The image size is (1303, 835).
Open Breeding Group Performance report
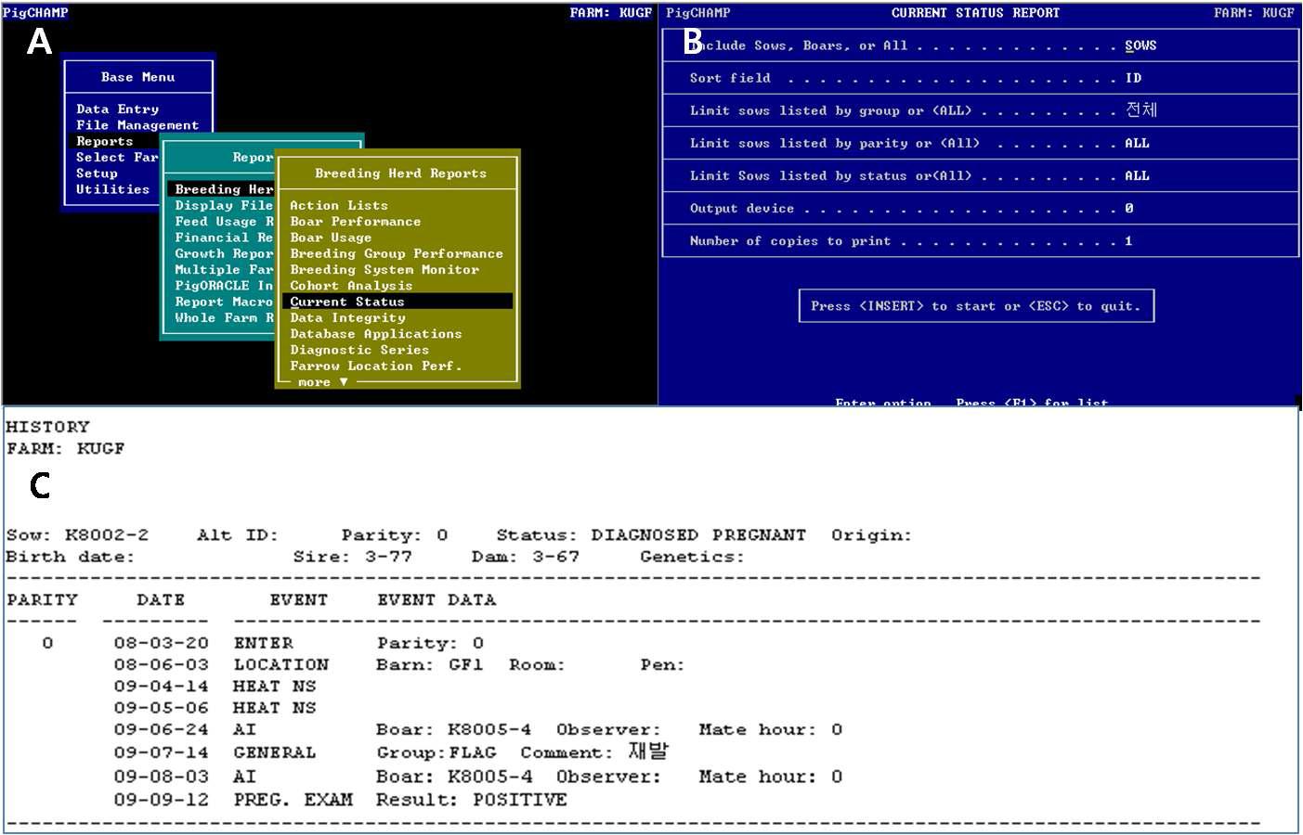point(397,253)
